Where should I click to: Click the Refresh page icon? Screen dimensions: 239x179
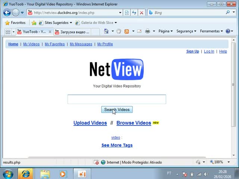(134, 13)
